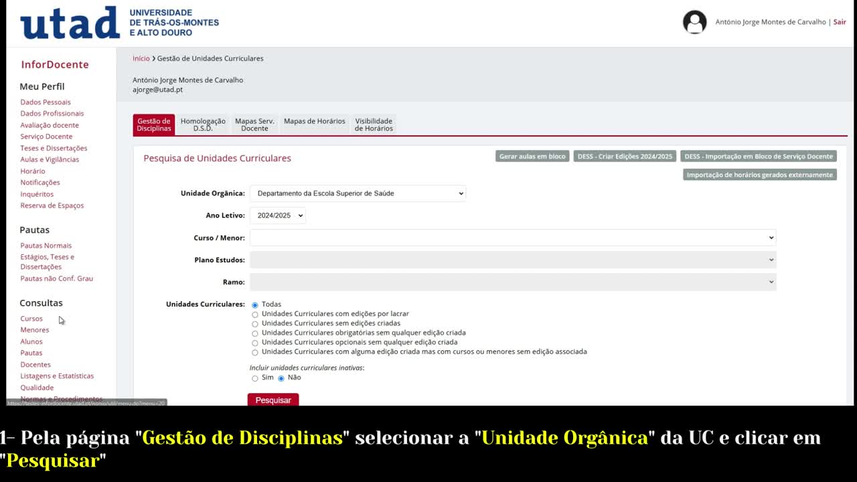Image resolution: width=857 pixels, height=482 pixels.
Task: Open the Plano Estudos dropdown
Action: tap(513, 260)
